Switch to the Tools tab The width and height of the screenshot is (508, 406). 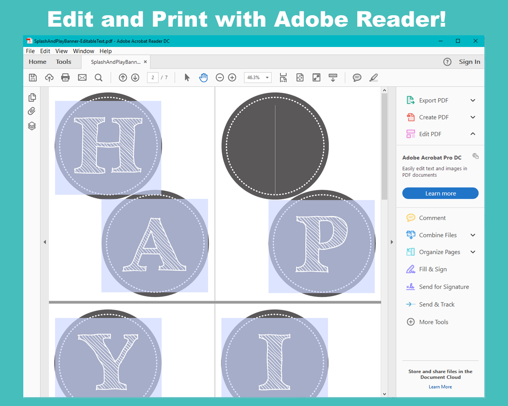pyautogui.click(x=63, y=62)
